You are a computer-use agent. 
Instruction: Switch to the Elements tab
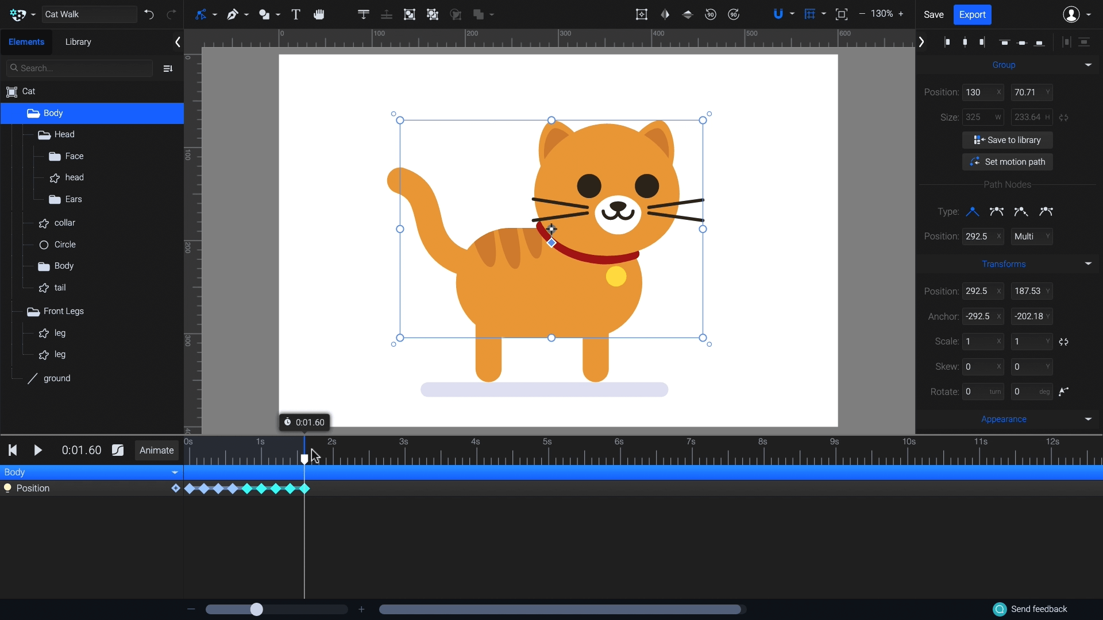(26, 42)
